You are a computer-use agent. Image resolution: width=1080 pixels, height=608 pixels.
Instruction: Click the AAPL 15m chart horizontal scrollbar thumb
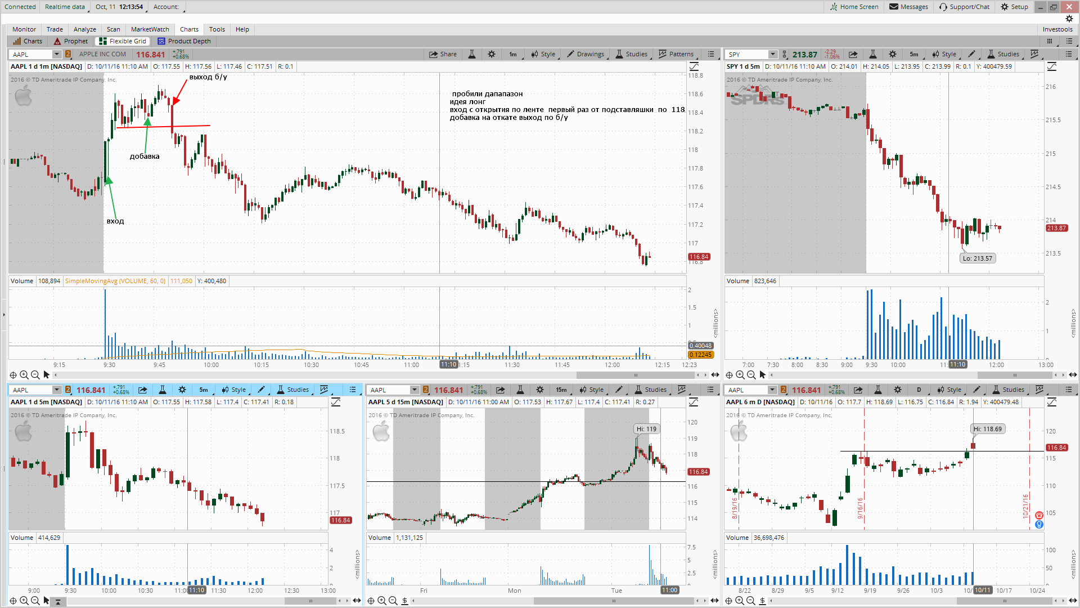[x=614, y=601]
